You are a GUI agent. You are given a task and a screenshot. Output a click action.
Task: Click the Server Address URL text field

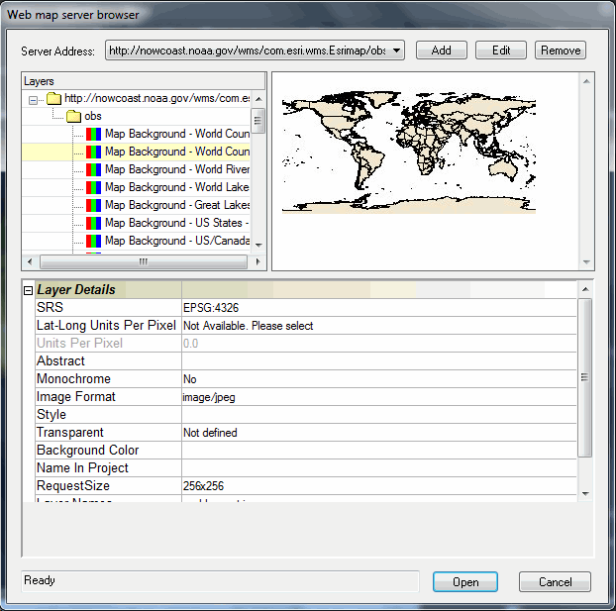(x=248, y=51)
